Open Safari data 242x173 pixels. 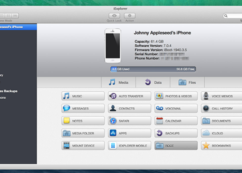(130, 121)
